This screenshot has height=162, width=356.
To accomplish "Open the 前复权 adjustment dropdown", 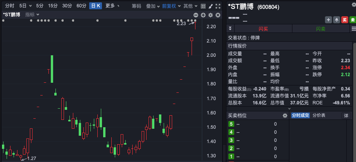I will (x=171, y=6).
